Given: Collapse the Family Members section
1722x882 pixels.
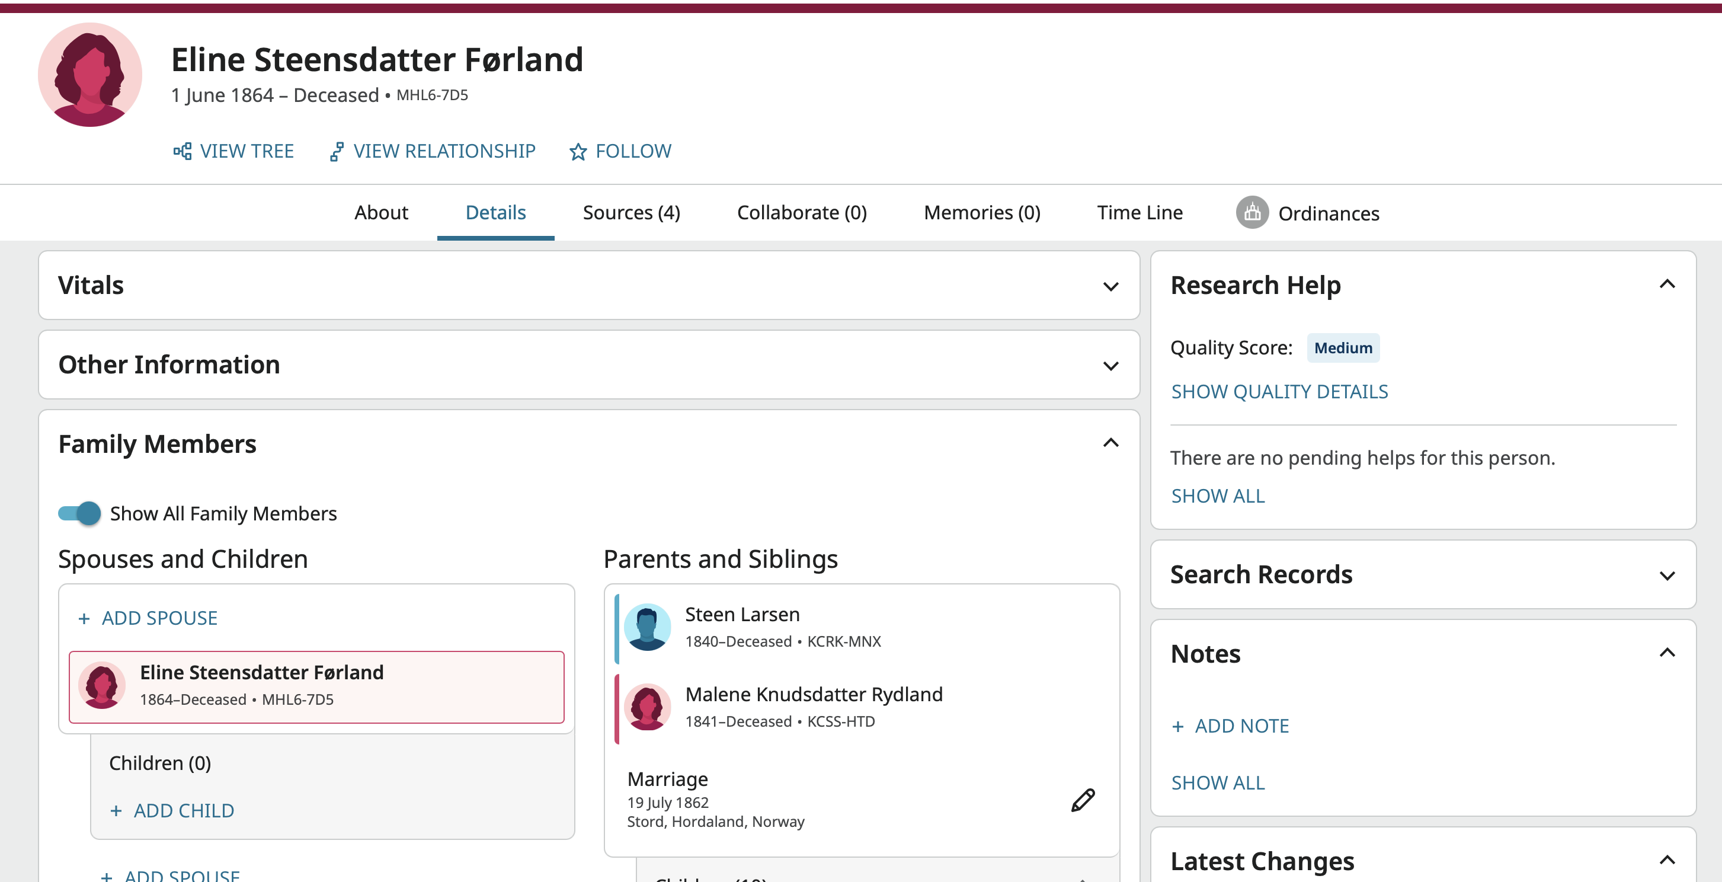Looking at the screenshot, I should coord(1110,443).
